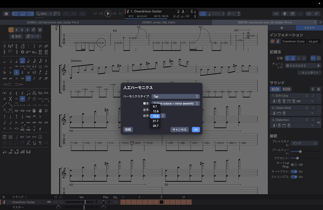Select the TXT text insertion icon

[34, 137]
